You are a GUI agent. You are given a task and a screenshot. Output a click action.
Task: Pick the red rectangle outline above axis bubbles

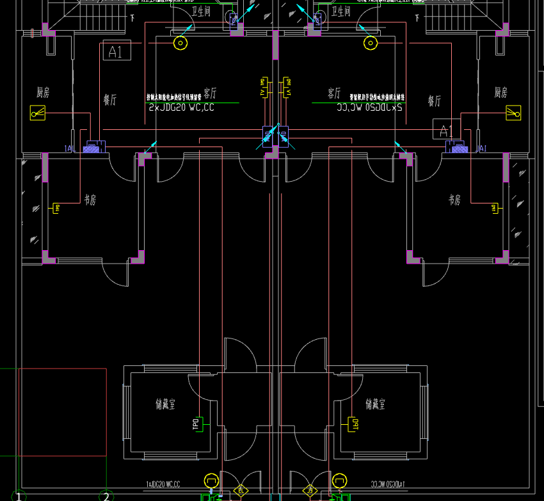tap(63, 412)
